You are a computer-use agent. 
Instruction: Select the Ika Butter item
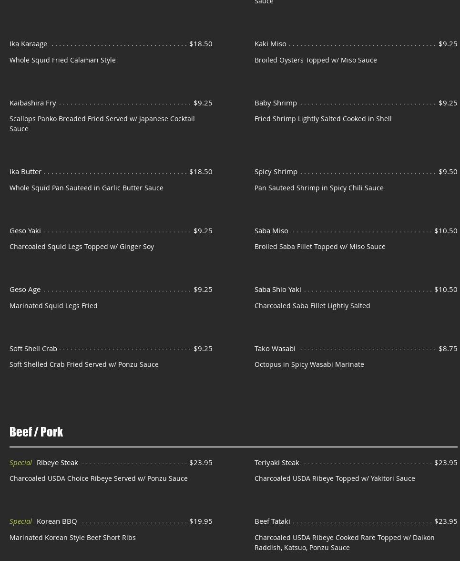[25, 171]
